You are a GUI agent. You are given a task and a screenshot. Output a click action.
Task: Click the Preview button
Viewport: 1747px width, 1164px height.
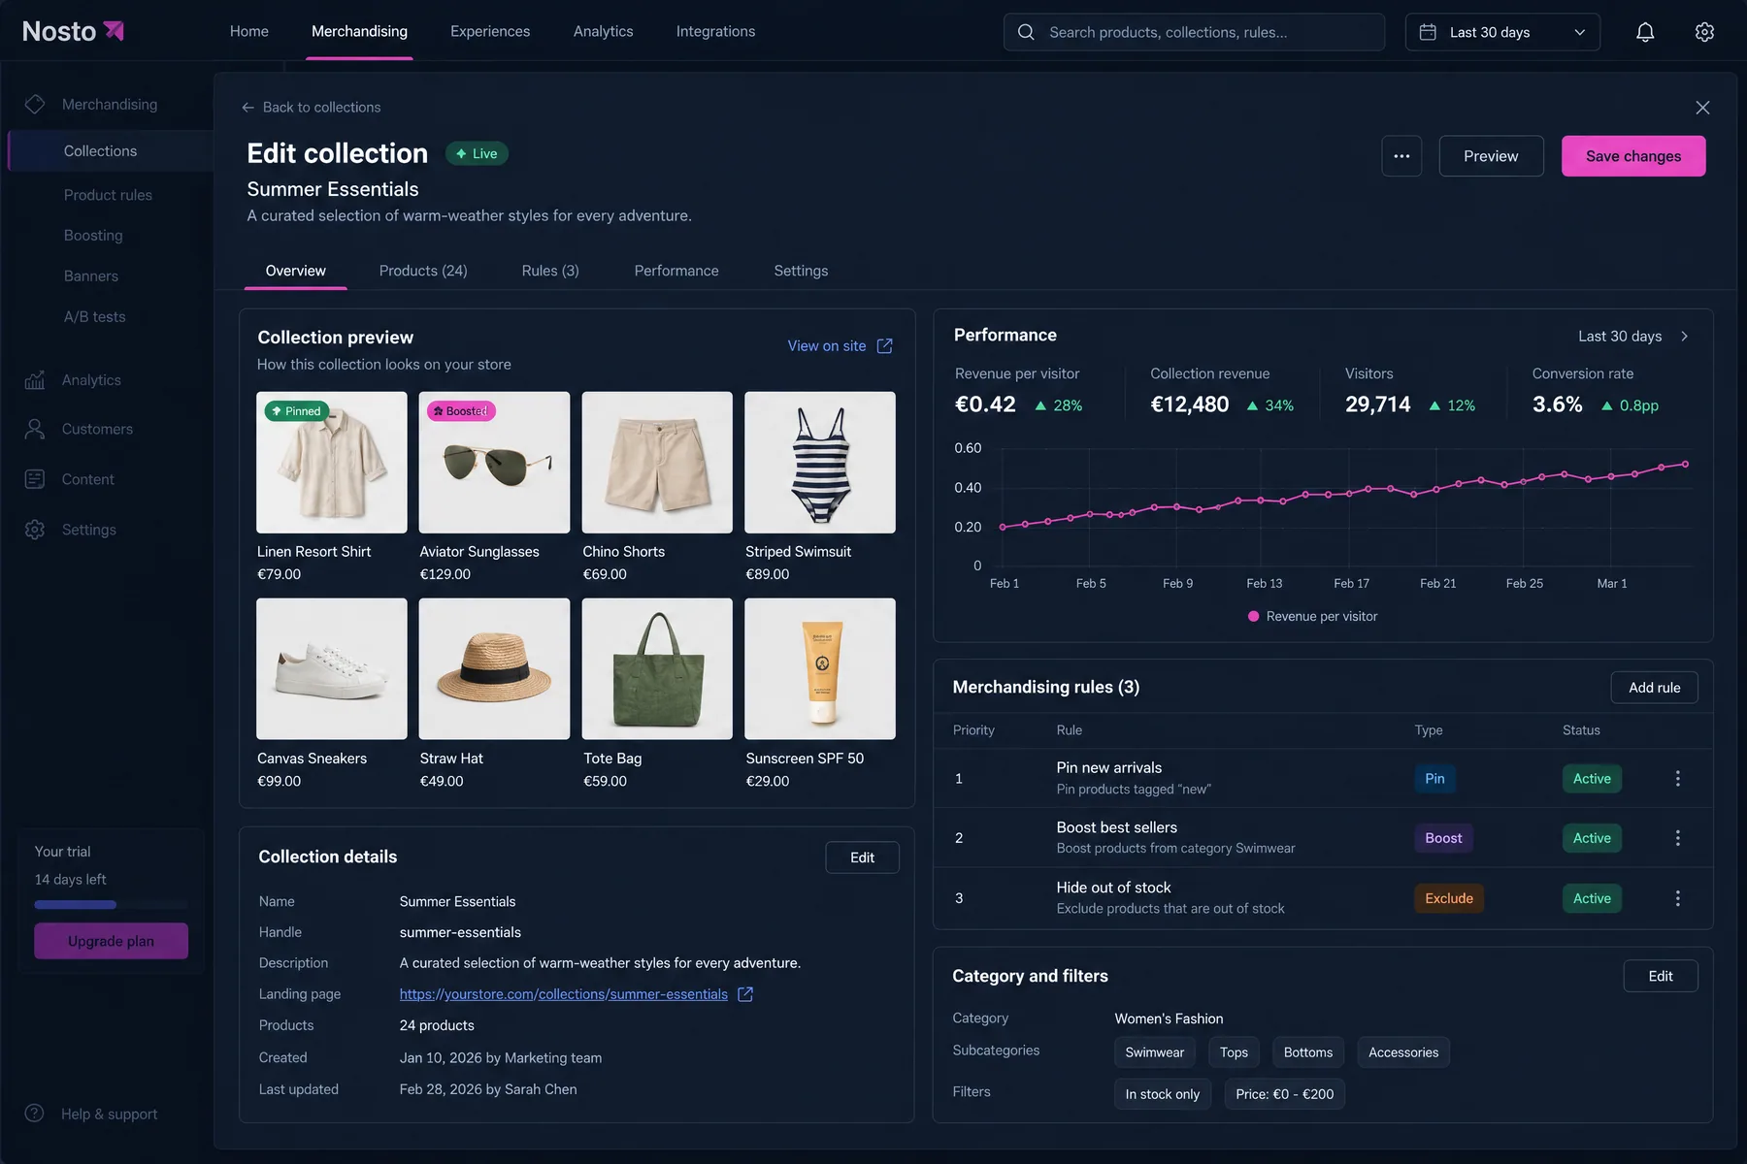[x=1491, y=156]
